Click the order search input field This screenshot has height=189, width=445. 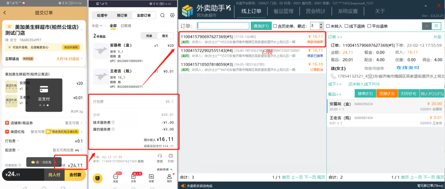pyautogui.click(x=223, y=26)
